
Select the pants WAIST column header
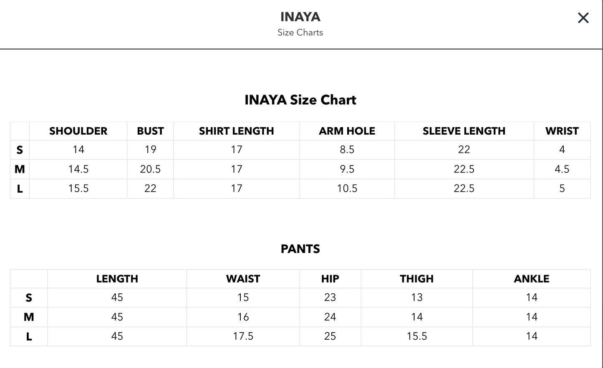click(x=243, y=279)
